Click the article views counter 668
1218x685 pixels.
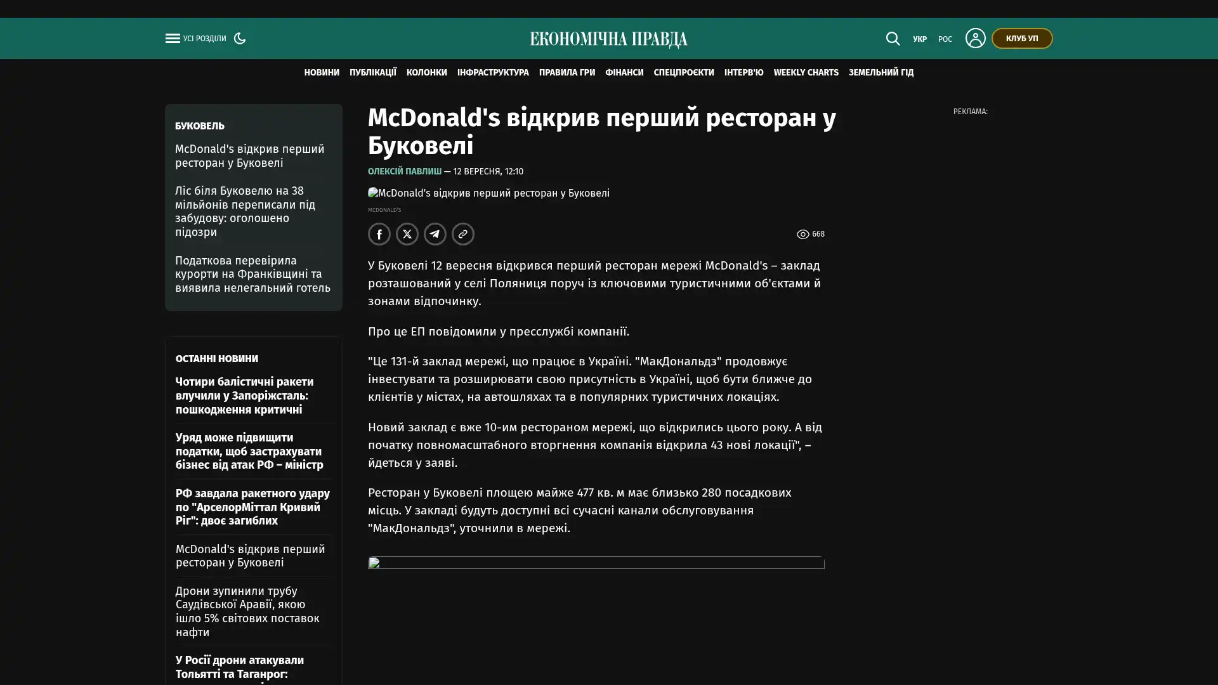pyautogui.click(x=811, y=234)
